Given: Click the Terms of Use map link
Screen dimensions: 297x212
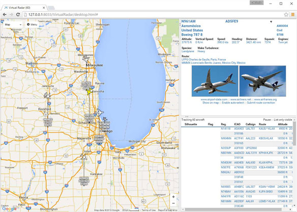Looking at the screenshot, I should point(148,210).
